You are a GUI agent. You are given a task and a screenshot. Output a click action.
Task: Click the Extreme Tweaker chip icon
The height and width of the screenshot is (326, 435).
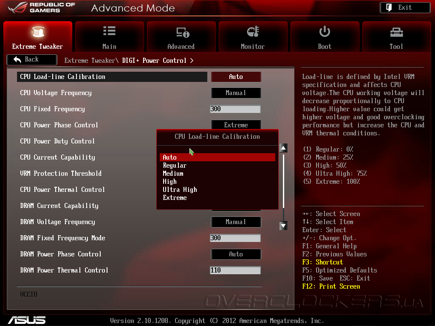[38, 31]
